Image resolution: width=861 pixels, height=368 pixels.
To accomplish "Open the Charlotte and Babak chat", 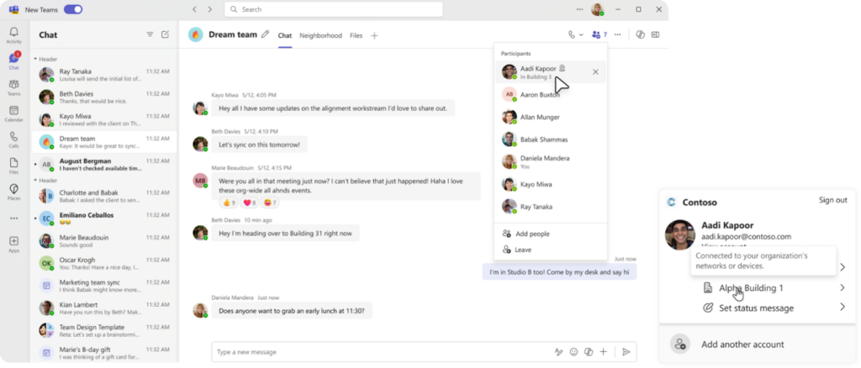I will (104, 197).
